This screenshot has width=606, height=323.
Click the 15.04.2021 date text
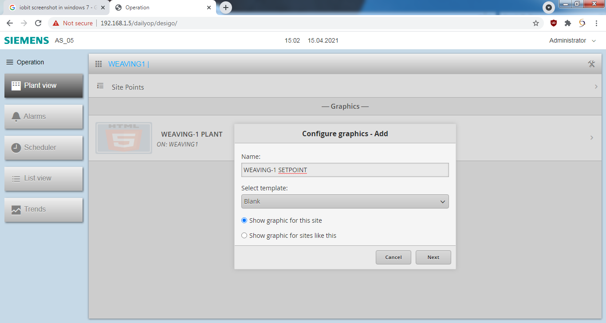[323, 40]
